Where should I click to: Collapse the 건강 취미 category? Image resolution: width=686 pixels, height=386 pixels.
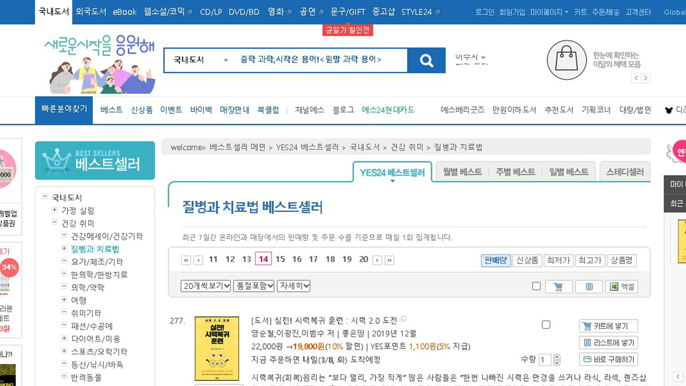pos(55,222)
